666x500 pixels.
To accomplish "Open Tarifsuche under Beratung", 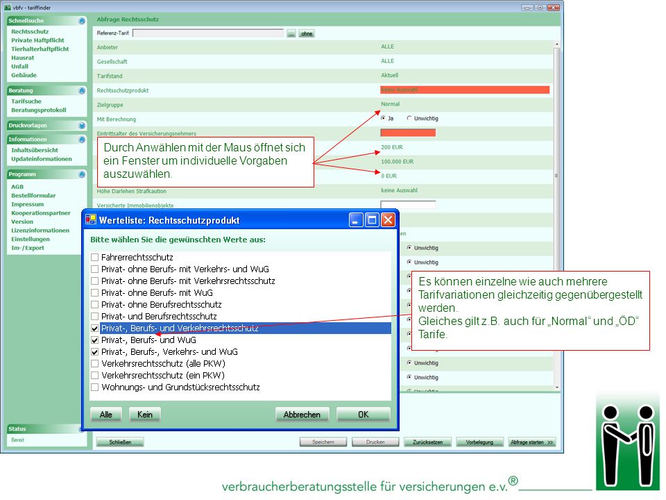I will (x=26, y=101).
